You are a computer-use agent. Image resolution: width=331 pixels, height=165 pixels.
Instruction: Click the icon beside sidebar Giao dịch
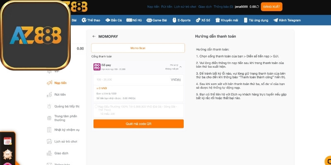[49, 153]
